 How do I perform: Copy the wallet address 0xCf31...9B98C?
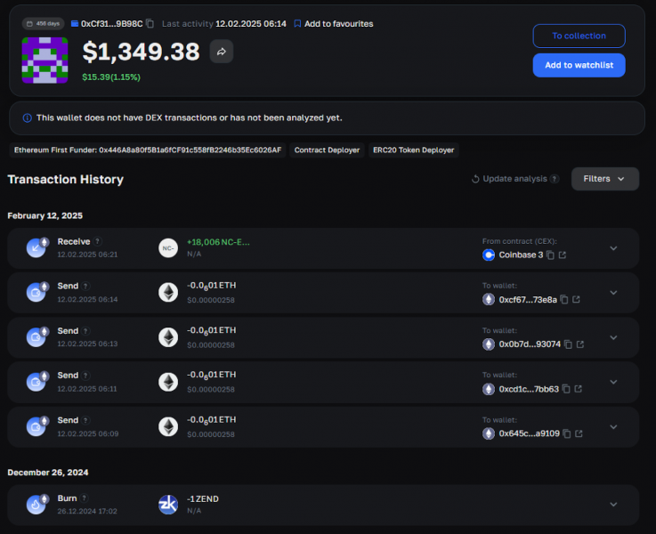[x=150, y=24]
